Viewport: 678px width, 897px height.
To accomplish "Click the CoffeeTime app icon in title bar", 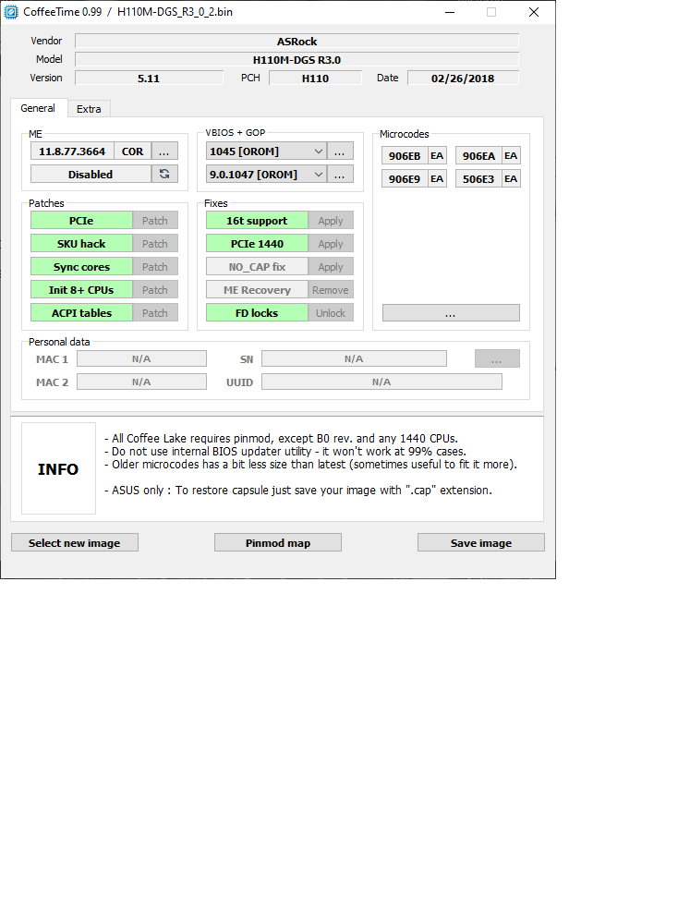I will click(x=11, y=12).
